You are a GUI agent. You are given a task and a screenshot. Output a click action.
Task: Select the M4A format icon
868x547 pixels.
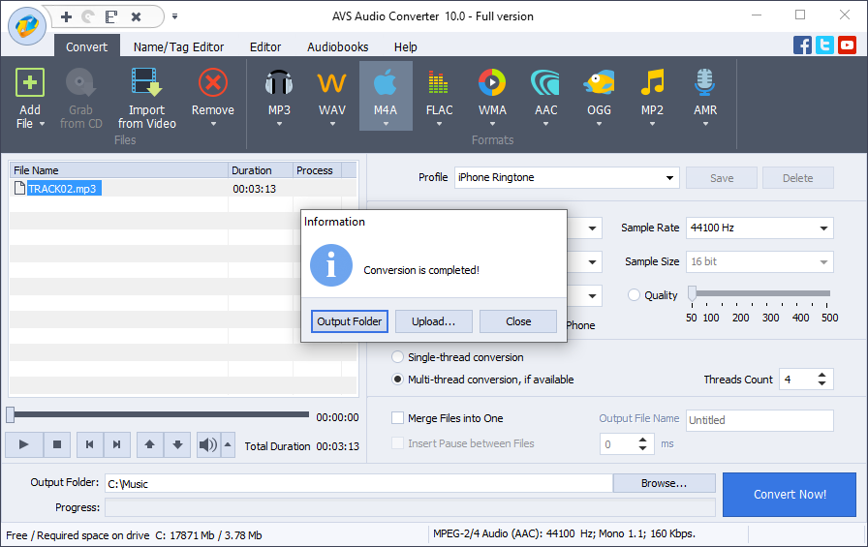coord(386,83)
